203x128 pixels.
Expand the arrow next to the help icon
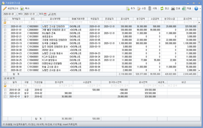pyautogui.click(x=200, y=8)
